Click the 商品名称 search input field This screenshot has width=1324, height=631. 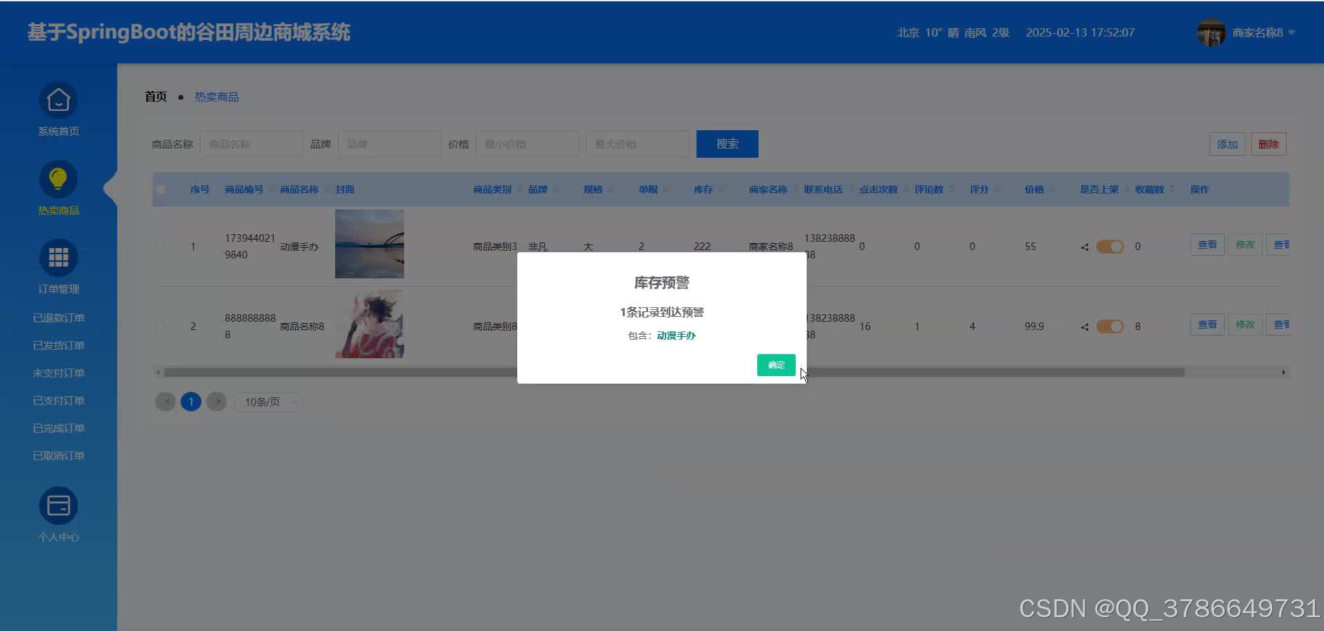[x=251, y=143]
